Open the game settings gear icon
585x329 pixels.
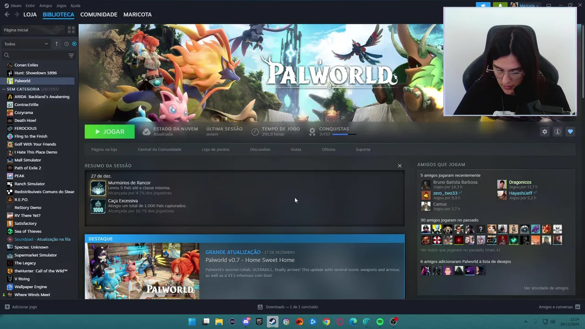click(544, 132)
